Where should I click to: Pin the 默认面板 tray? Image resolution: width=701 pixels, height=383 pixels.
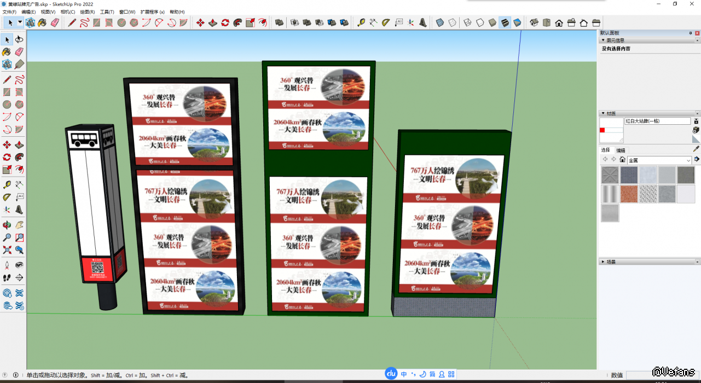(x=691, y=33)
